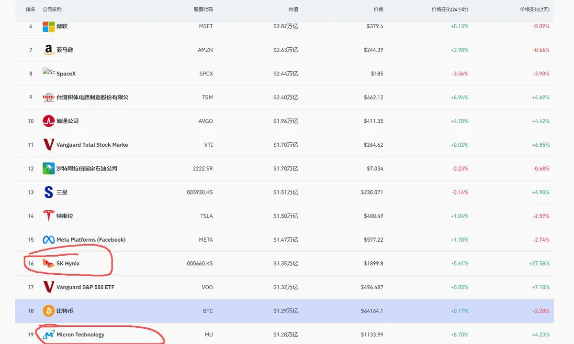Click the $2.40万亿 market cap value
574x344 pixels.
[285, 97]
